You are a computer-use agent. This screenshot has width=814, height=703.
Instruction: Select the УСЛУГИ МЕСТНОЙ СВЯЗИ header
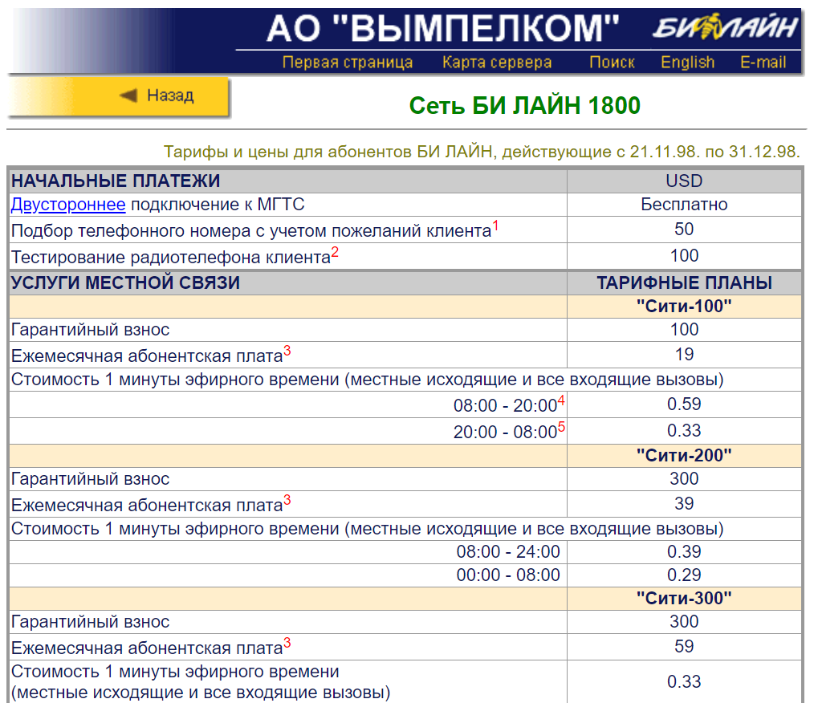tap(125, 282)
